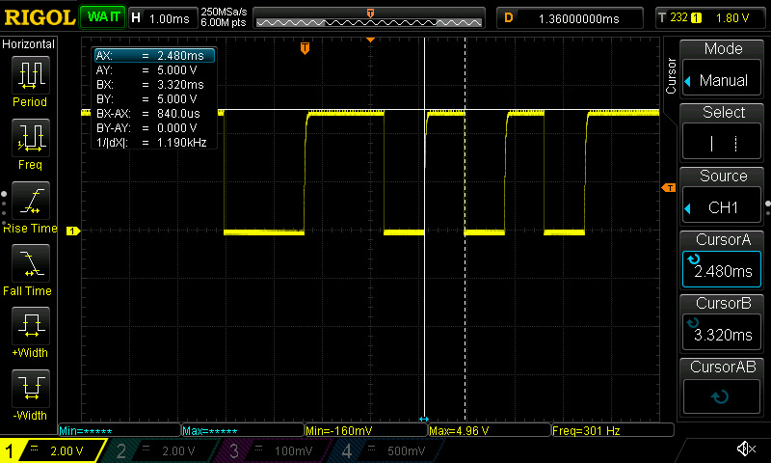Image resolution: width=771 pixels, height=463 pixels.
Task: Click the BY = 5.000 V readout row
Action: point(154,99)
